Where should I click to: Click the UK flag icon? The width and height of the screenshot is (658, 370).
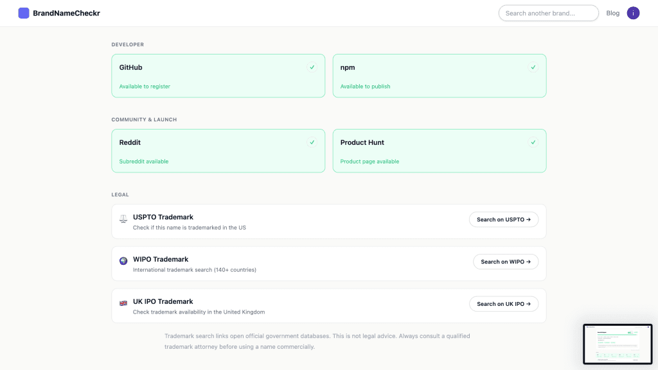click(123, 303)
